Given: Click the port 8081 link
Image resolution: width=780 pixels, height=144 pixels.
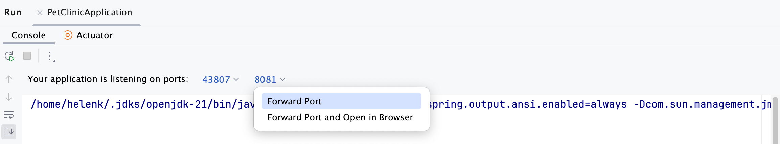Looking at the screenshot, I should (265, 80).
